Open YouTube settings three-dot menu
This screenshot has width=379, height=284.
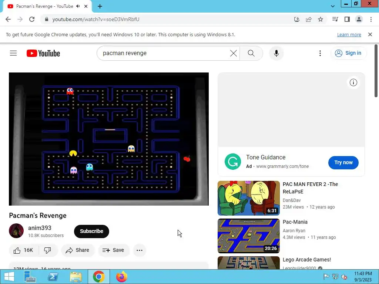click(x=320, y=53)
